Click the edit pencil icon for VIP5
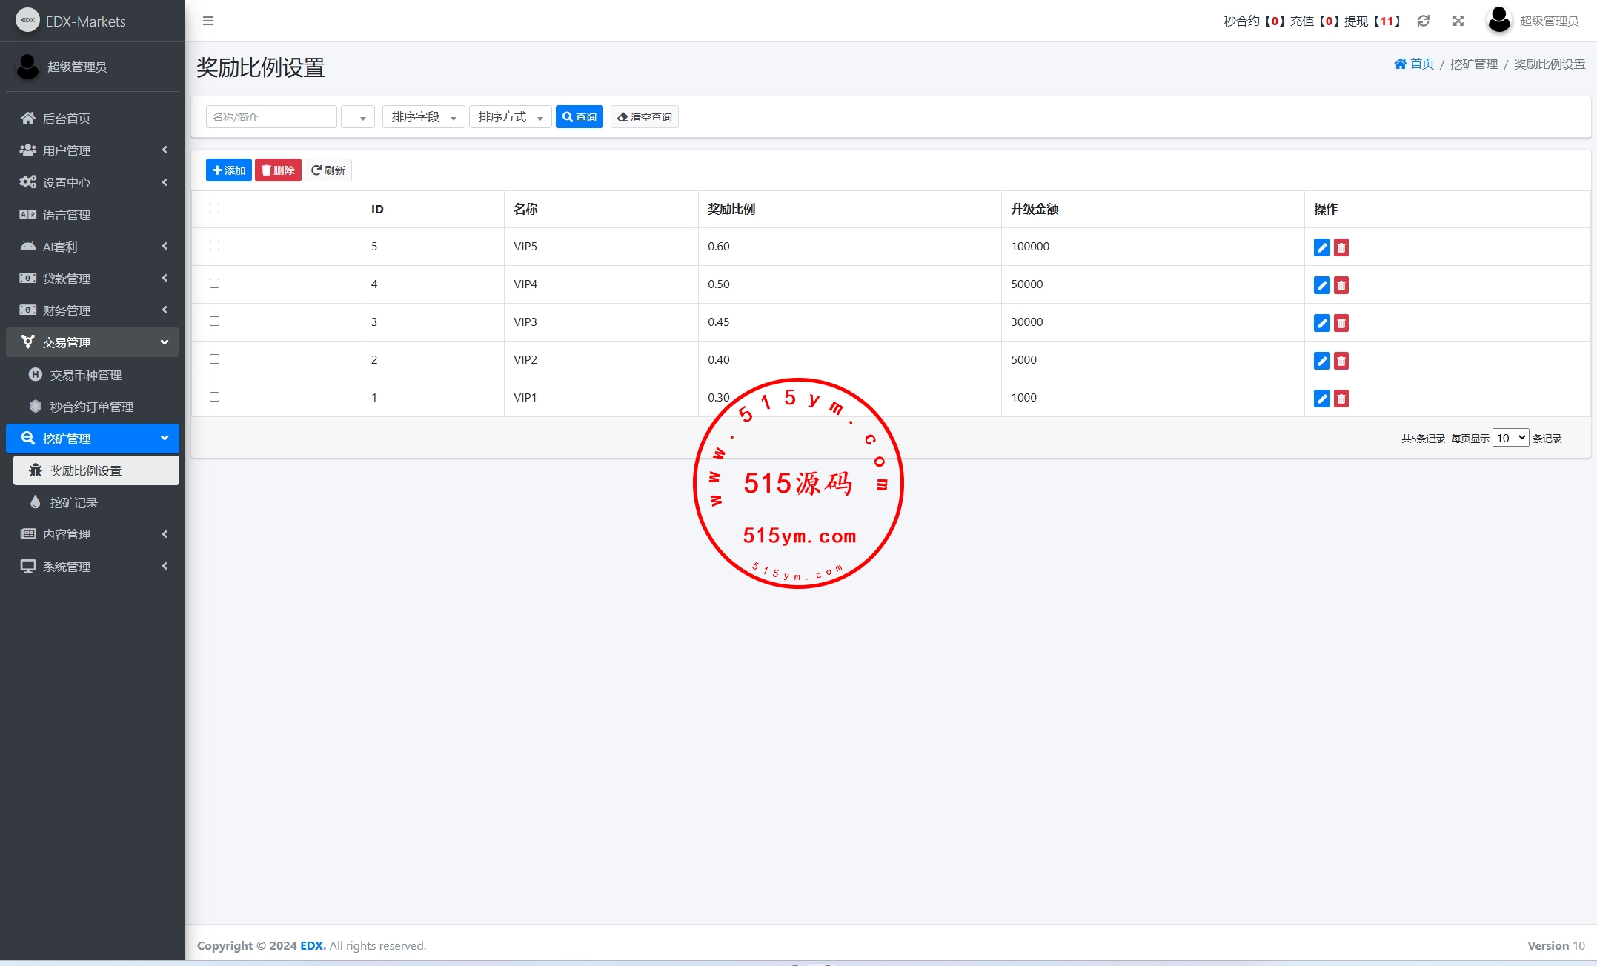 tap(1321, 247)
